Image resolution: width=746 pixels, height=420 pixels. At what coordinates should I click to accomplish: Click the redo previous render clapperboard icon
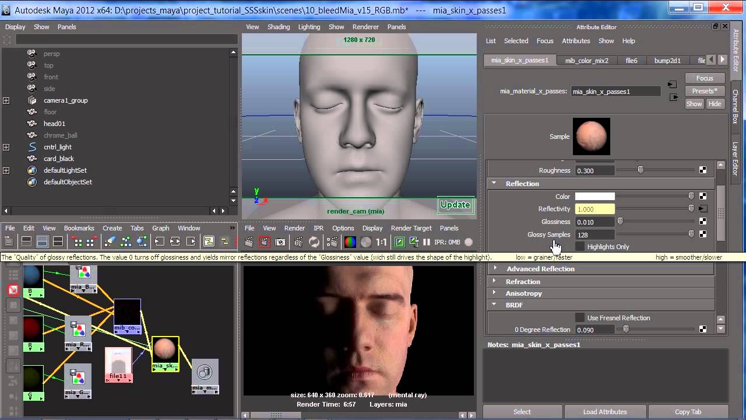pos(249,242)
